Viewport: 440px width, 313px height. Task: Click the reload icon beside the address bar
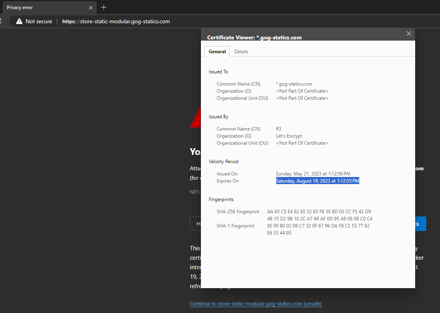[x=2, y=21]
